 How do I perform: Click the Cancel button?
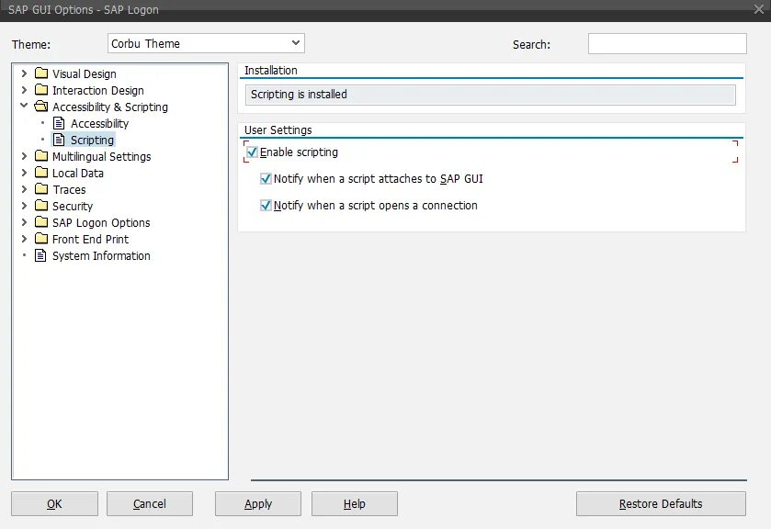coord(150,503)
